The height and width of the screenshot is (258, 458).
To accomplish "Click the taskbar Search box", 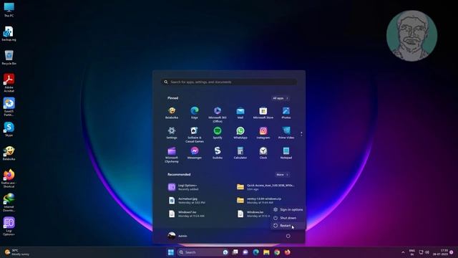I will 203,252.
